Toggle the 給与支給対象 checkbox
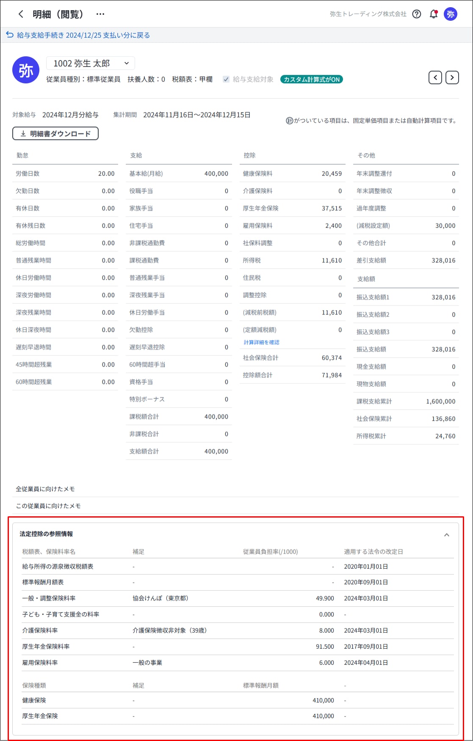 (x=226, y=80)
